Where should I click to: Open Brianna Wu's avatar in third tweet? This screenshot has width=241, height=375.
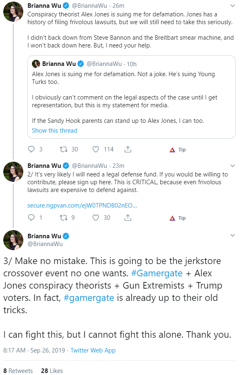[14, 240]
